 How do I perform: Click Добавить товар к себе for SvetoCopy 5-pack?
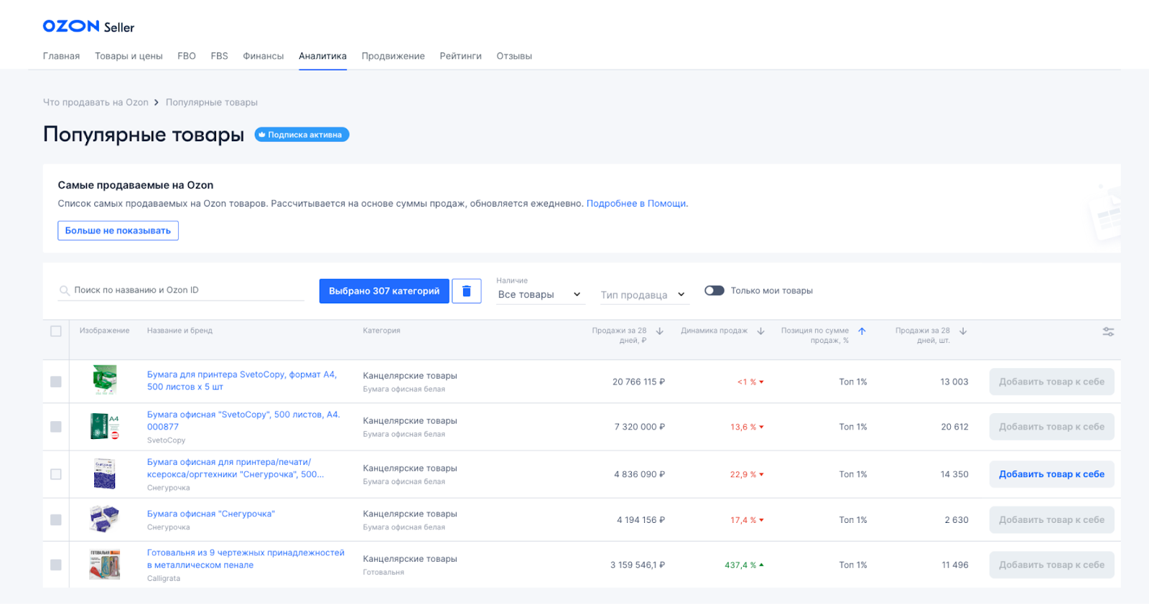pyautogui.click(x=1051, y=382)
